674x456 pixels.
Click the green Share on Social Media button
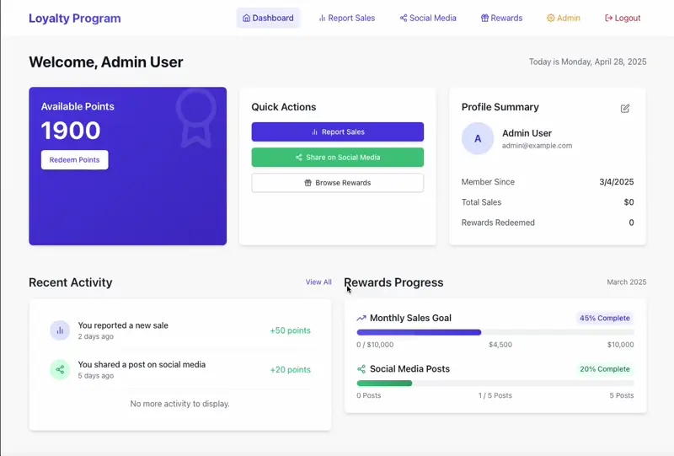(x=337, y=158)
